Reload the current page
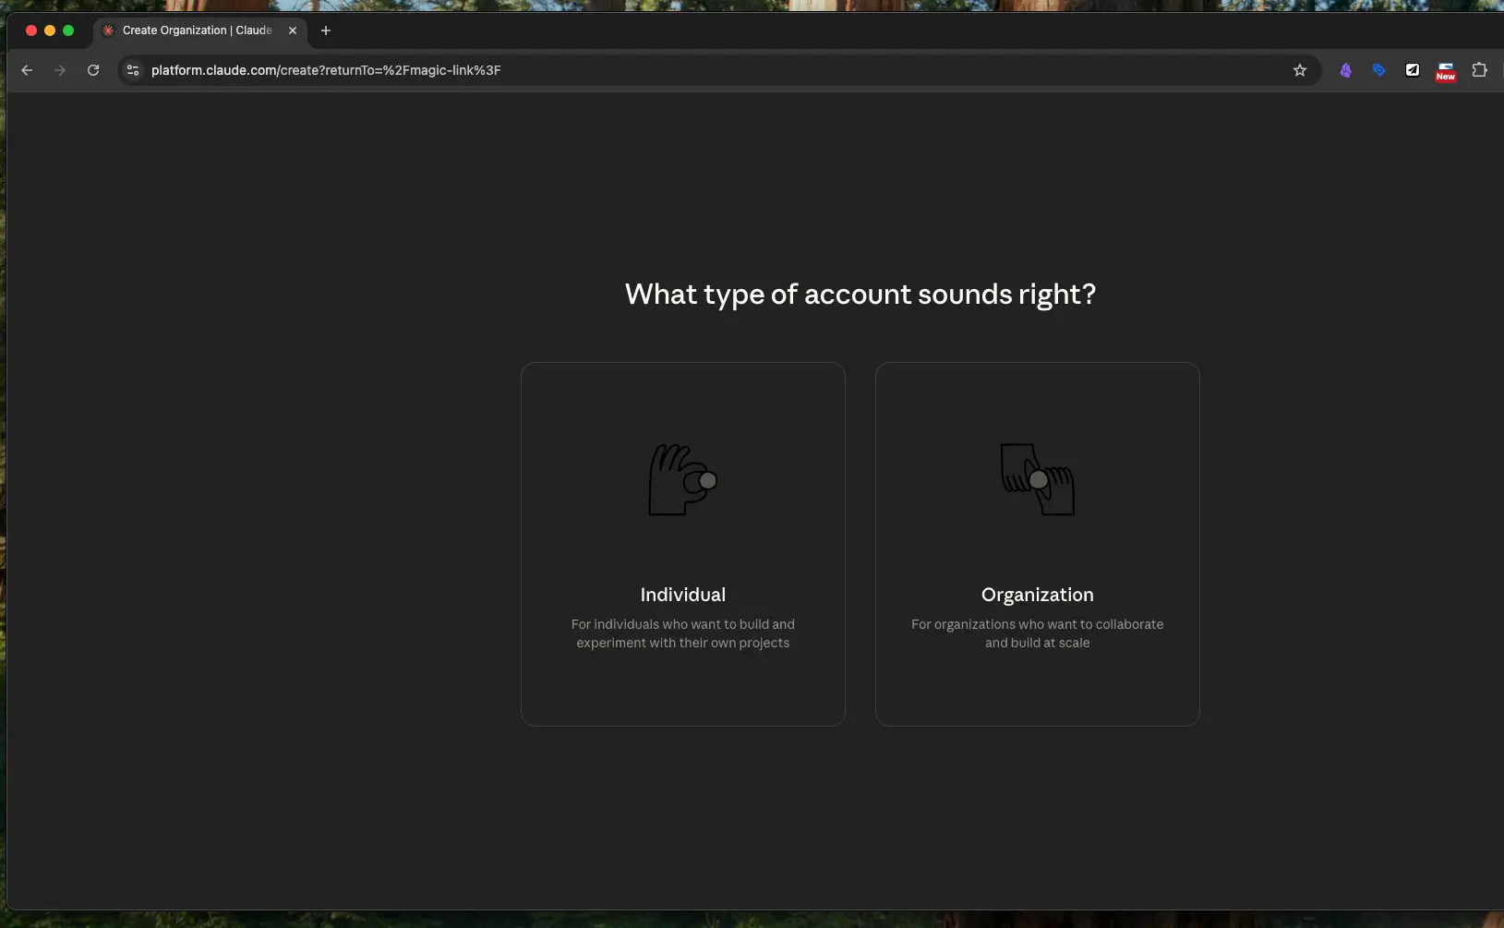Viewport: 1504px width, 928px height. tap(93, 70)
